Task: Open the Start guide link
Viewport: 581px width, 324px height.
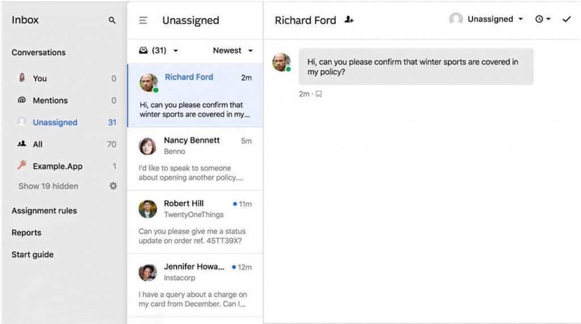Action: click(33, 255)
